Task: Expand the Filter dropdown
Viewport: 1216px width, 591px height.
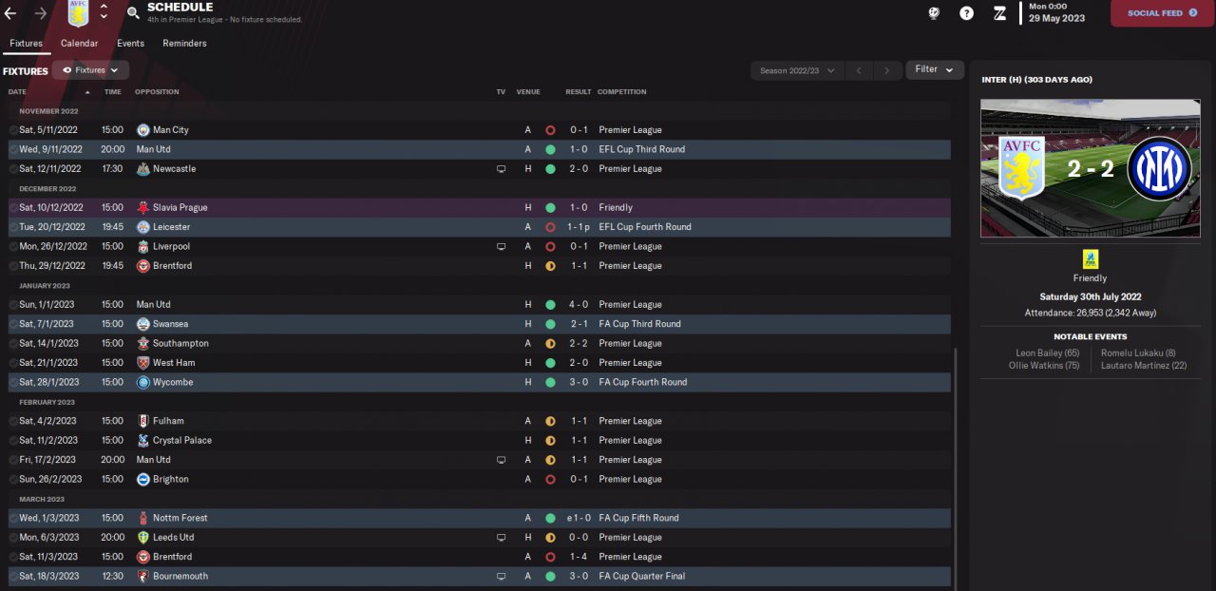Action: coord(935,69)
